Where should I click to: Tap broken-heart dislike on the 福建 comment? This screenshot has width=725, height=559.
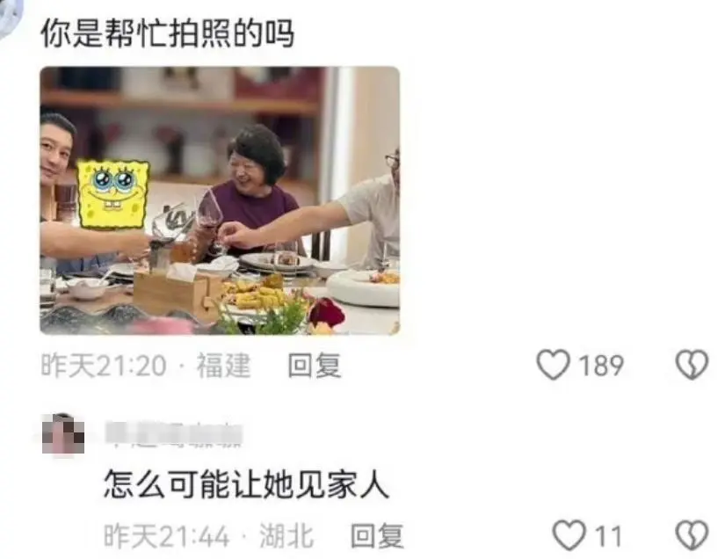click(692, 365)
